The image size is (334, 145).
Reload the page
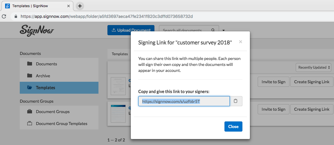click(4, 16)
